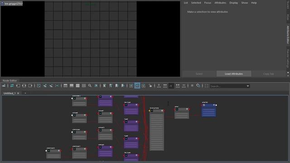Set unlimited traversal depth icon
This screenshot has width=290, height=163.
point(184,86)
